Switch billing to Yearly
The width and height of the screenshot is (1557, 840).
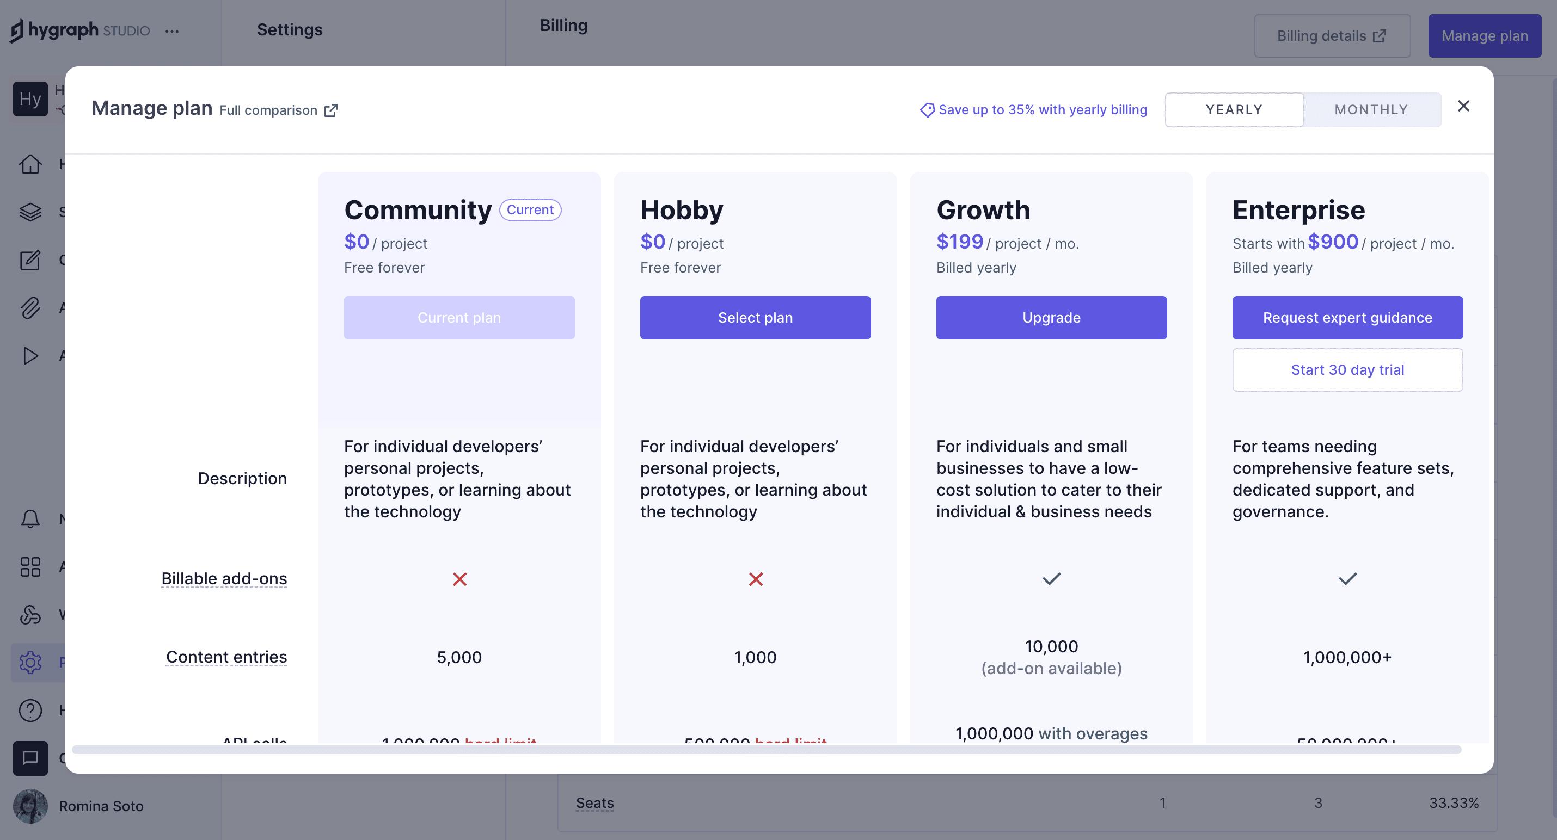(1234, 109)
